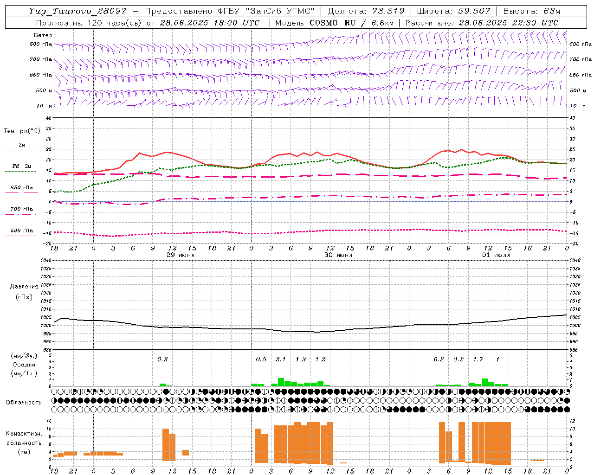
Task: Click the Долгота: 73.319 field
Action: pos(366,11)
